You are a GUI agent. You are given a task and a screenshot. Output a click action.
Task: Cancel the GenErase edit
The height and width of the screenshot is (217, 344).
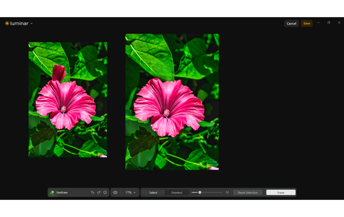click(292, 24)
